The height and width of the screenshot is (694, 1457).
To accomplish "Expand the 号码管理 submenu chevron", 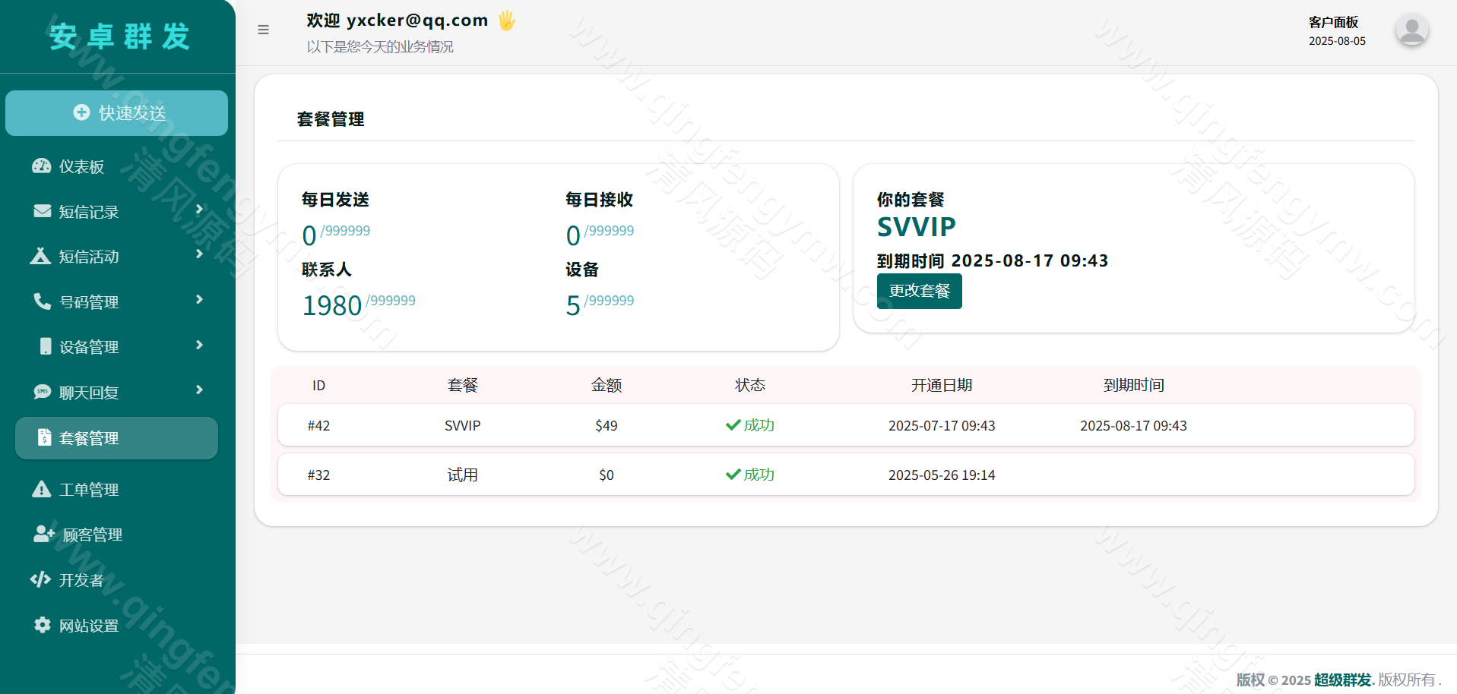I will (x=199, y=300).
